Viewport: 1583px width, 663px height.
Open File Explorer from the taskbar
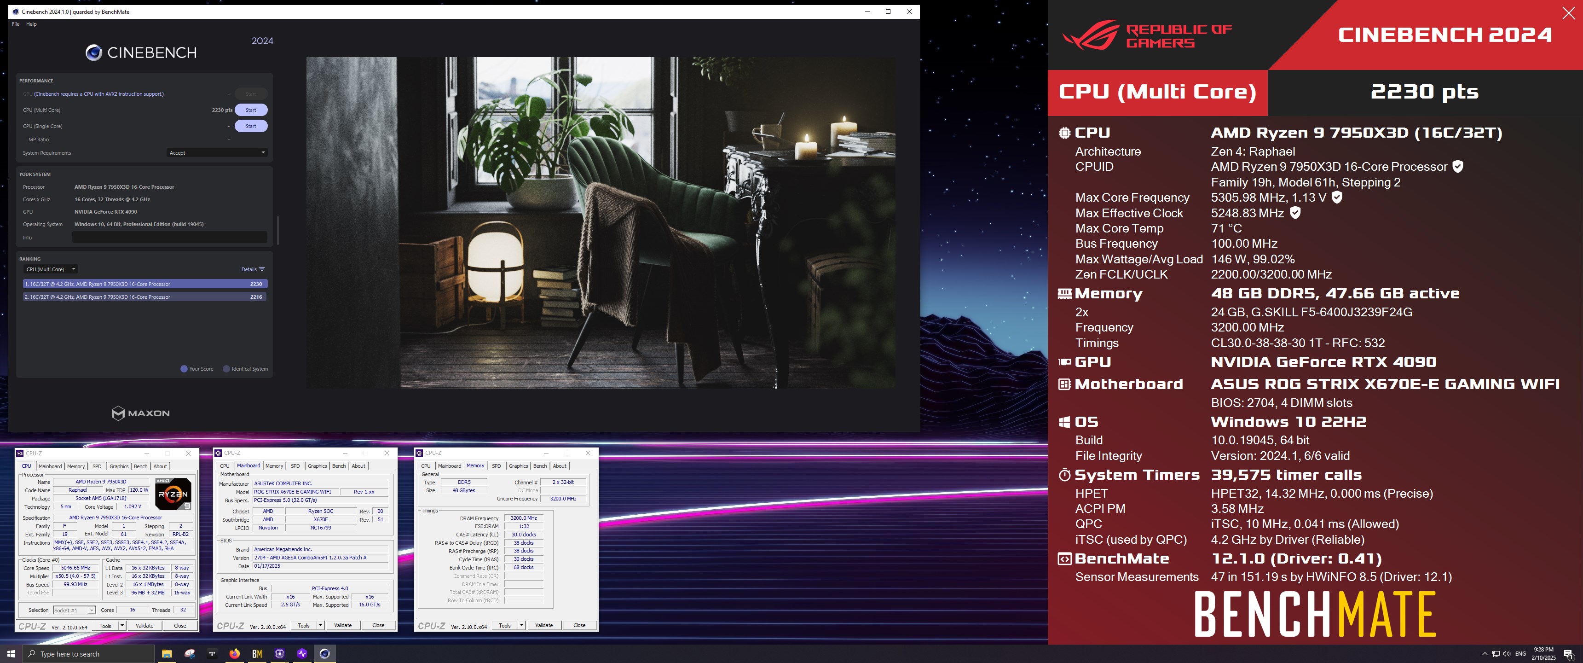[167, 654]
